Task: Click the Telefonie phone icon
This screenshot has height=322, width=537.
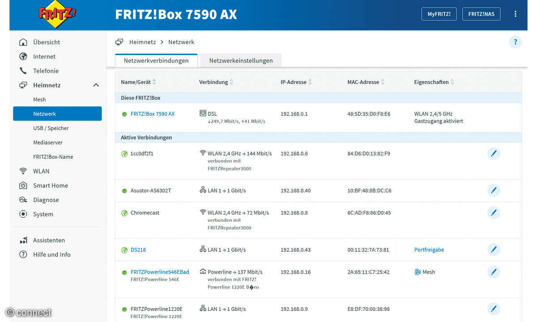Action: [23, 71]
